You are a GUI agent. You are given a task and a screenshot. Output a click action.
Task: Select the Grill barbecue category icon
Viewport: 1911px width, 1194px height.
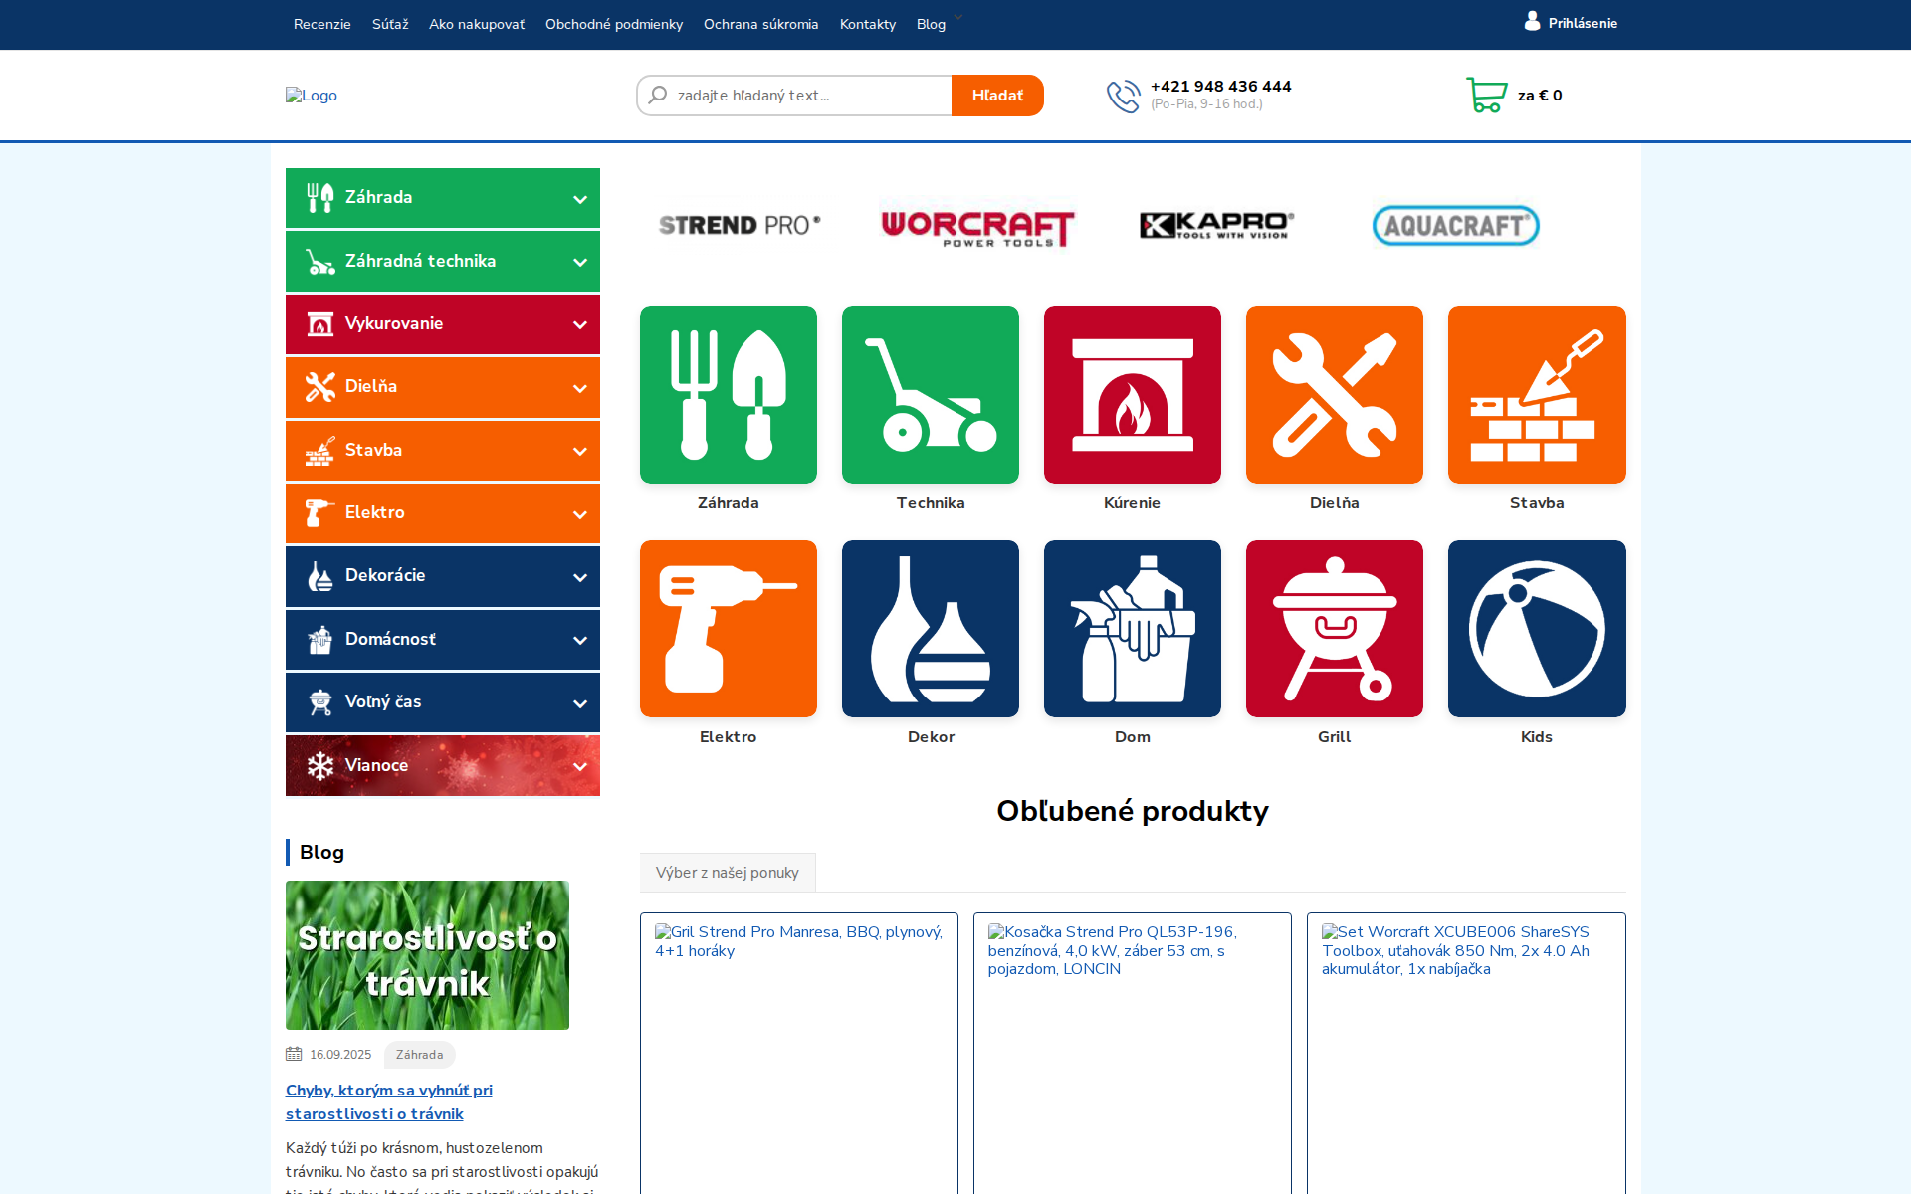1334,628
